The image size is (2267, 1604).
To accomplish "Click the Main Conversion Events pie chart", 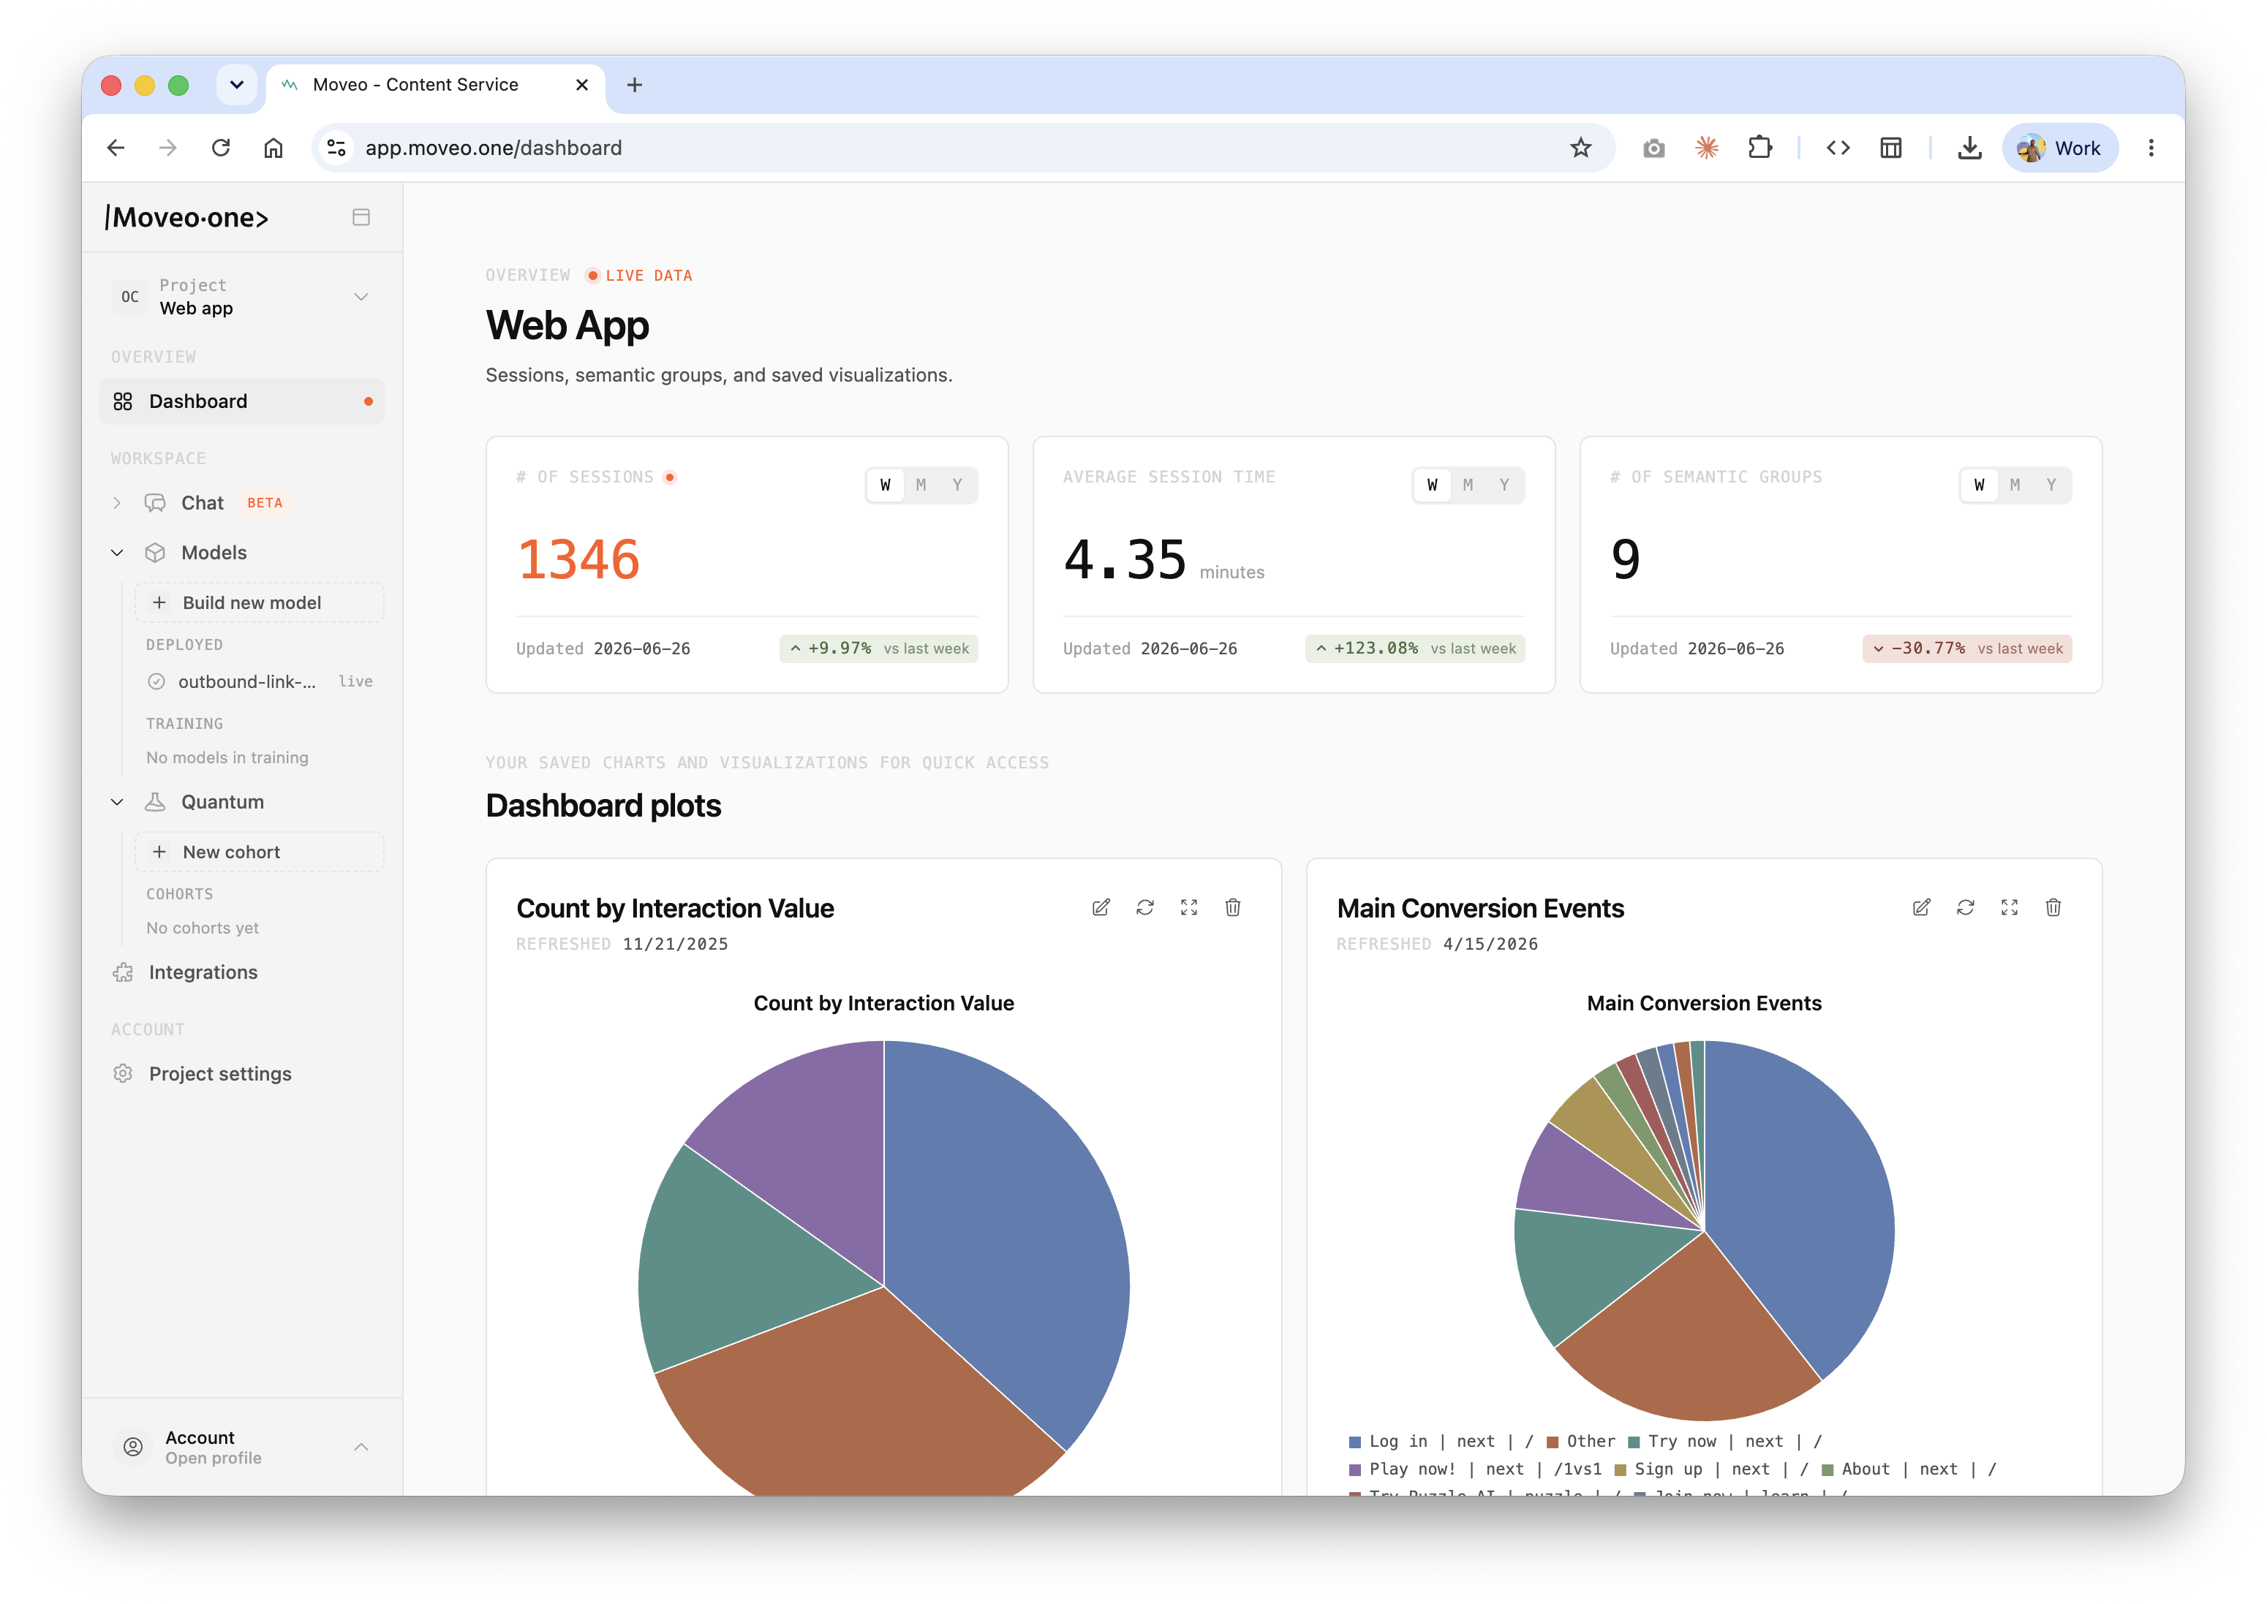I will coord(1704,1232).
